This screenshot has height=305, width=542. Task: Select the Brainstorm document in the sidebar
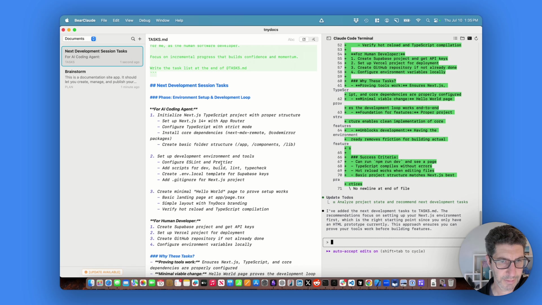point(102,79)
